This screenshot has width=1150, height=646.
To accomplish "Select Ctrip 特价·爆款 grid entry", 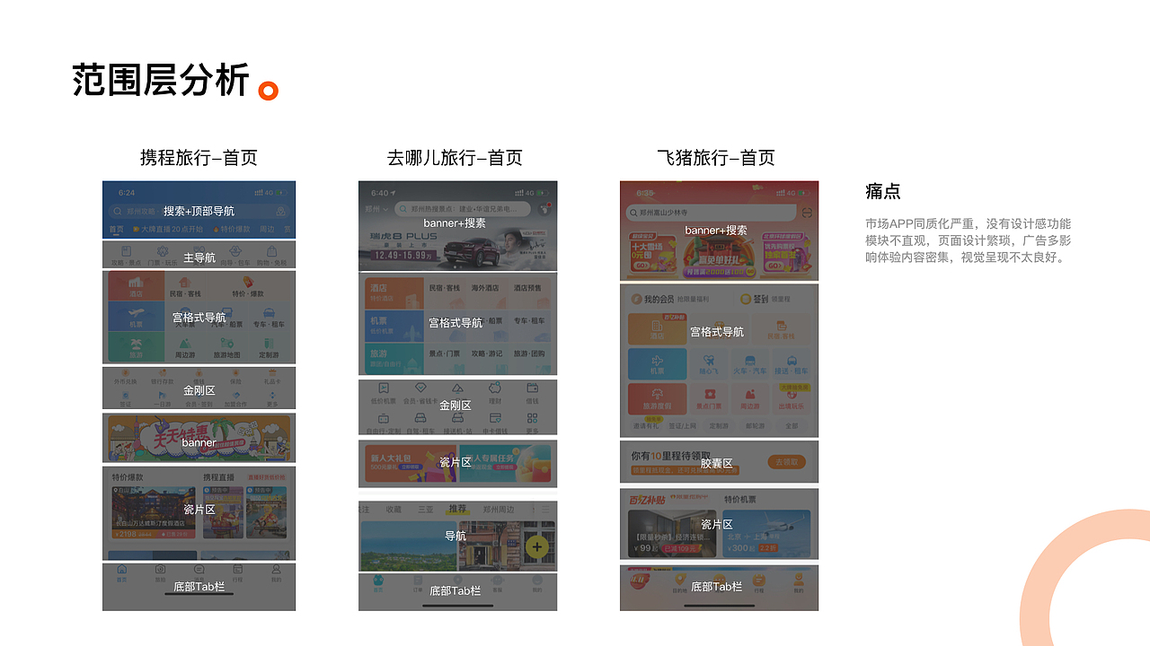I will pyautogui.click(x=247, y=287).
